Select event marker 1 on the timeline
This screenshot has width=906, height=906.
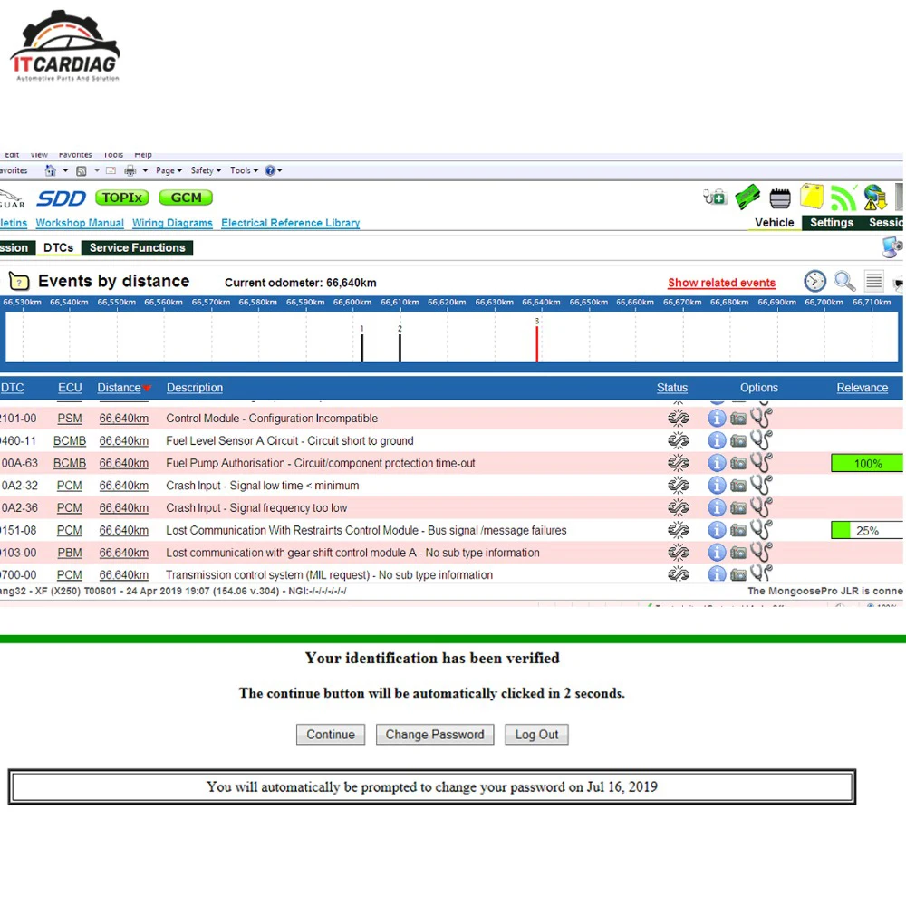[362, 344]
